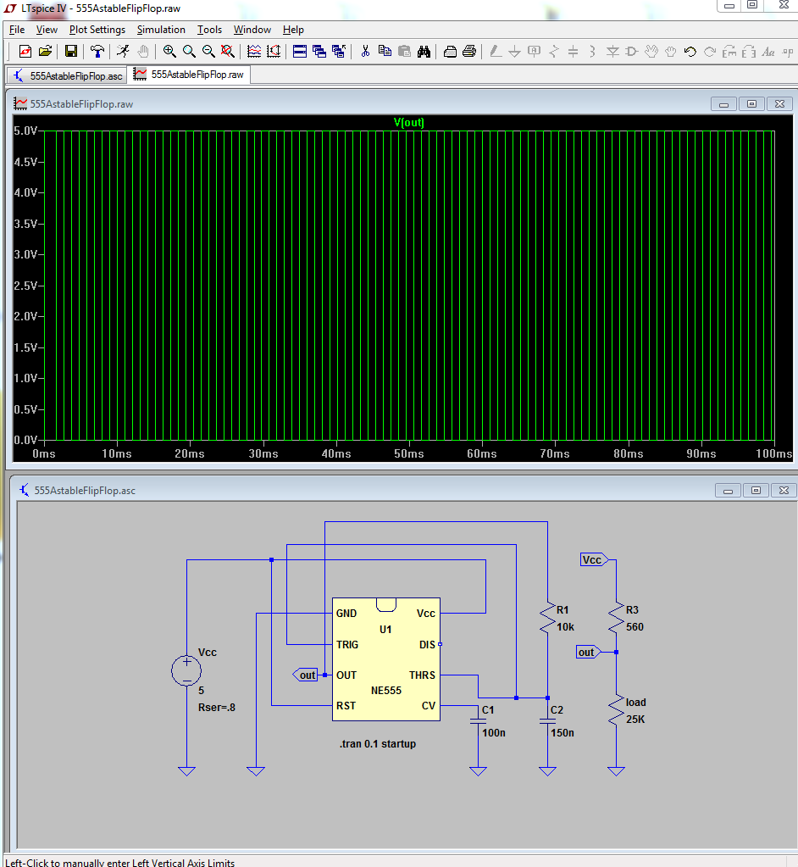
Task: Click the Copy icon in the toolbar
Action: (x=385, y=52)
